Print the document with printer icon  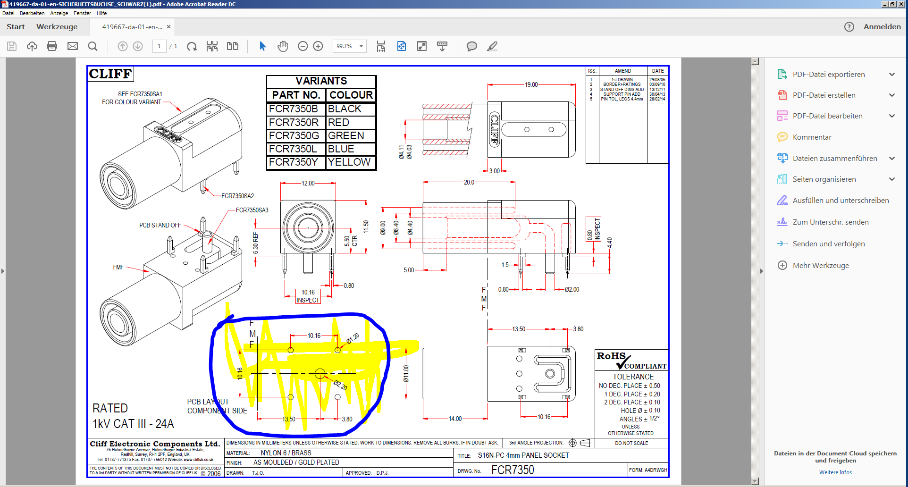52,46
